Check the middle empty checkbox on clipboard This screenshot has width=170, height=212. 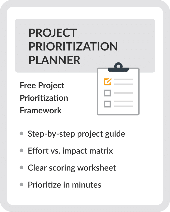(107, 93)
